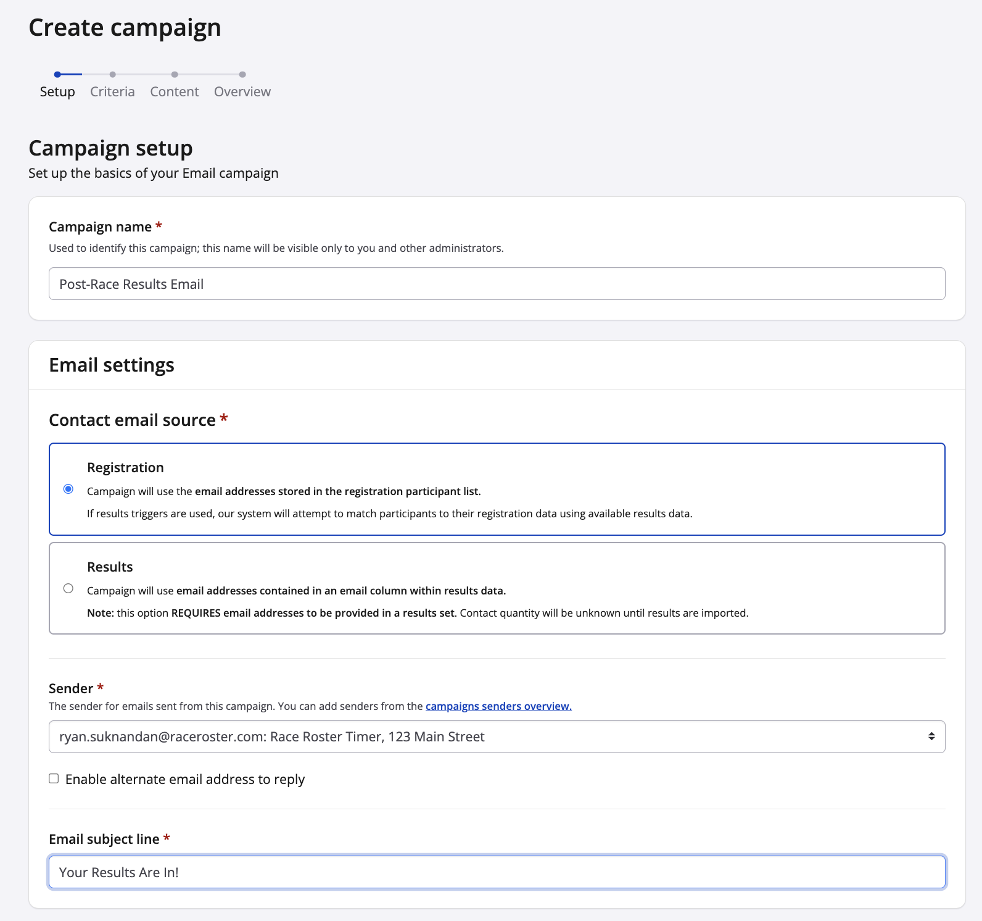Select the Results radio button
This screenshot has height=921, width=982.
pyautogui.click(x=68, y=588)
